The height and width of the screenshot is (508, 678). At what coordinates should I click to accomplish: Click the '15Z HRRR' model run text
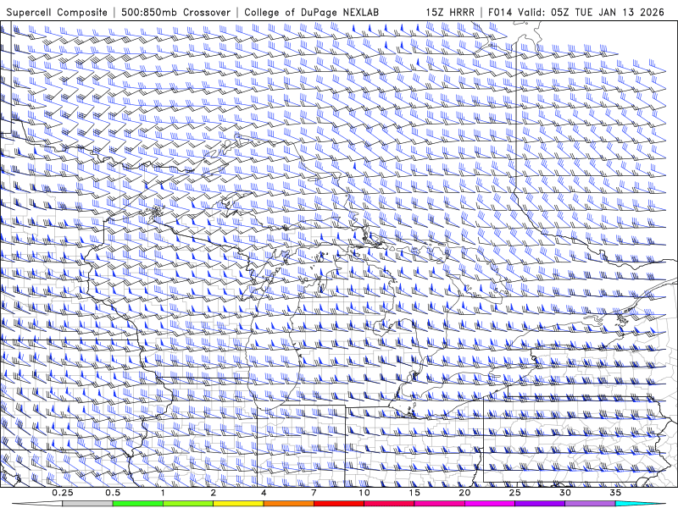450,13
